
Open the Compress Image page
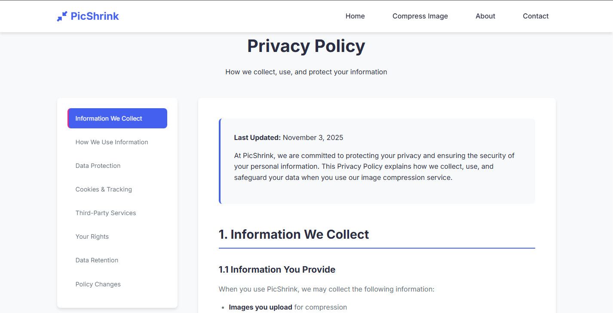[420, 16]
